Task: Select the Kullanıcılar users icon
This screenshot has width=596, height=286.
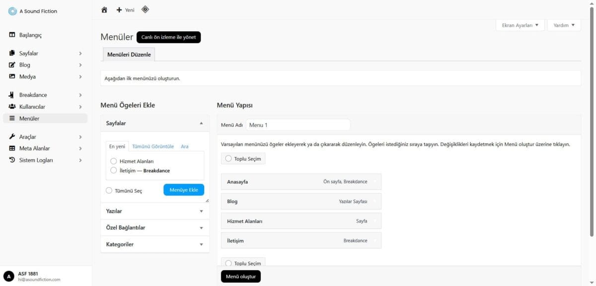Action: point(12,107)
